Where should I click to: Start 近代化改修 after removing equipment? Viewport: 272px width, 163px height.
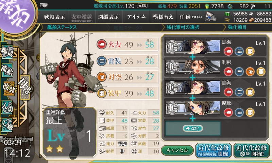(214, 150)
